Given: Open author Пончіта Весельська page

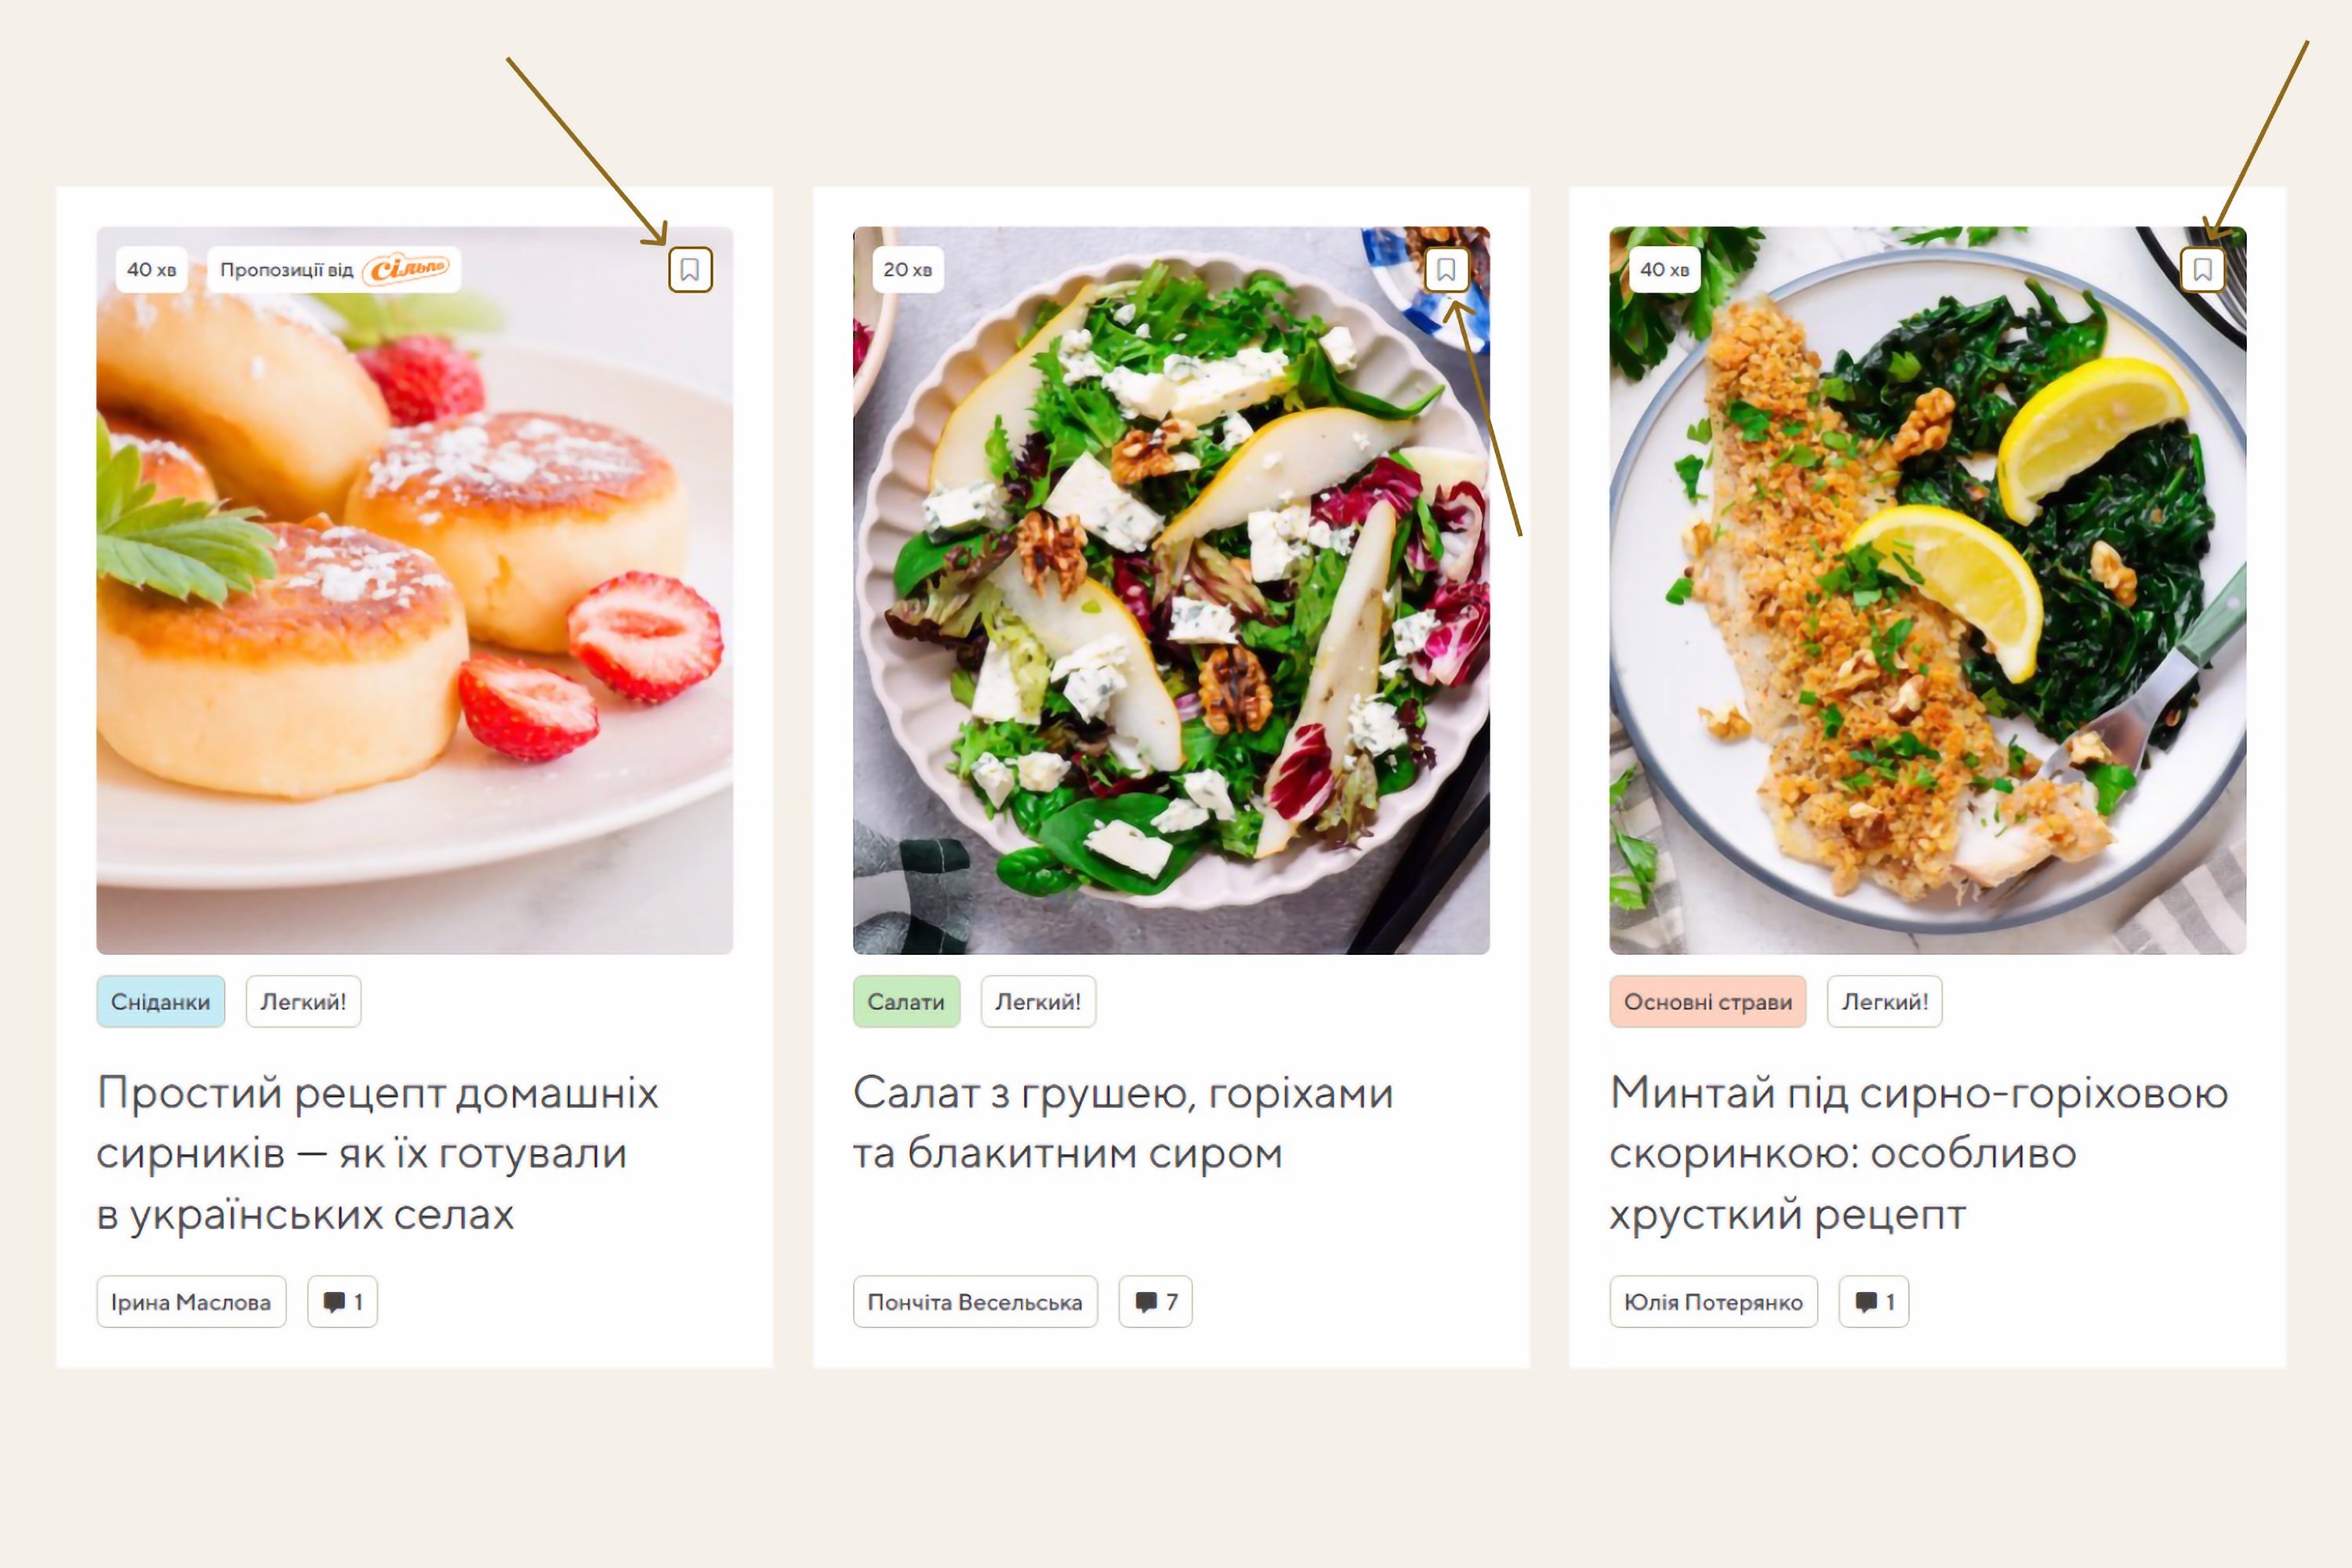Looking at the screenshot, I should point(975,1302).
